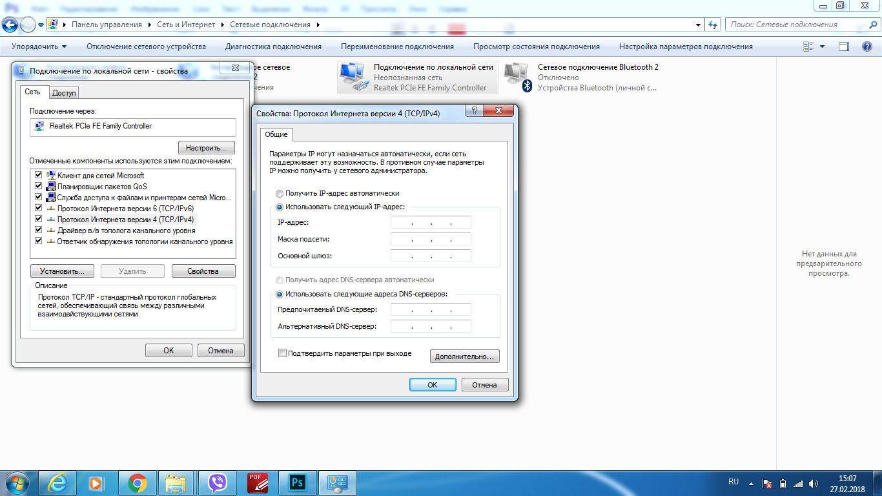The width and height of the screenshot is (882, 496).
Task: Click the signal bars tray icon
Action: coord(798,483)
